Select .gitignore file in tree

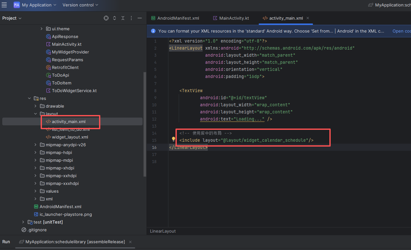tap(34, 230)
